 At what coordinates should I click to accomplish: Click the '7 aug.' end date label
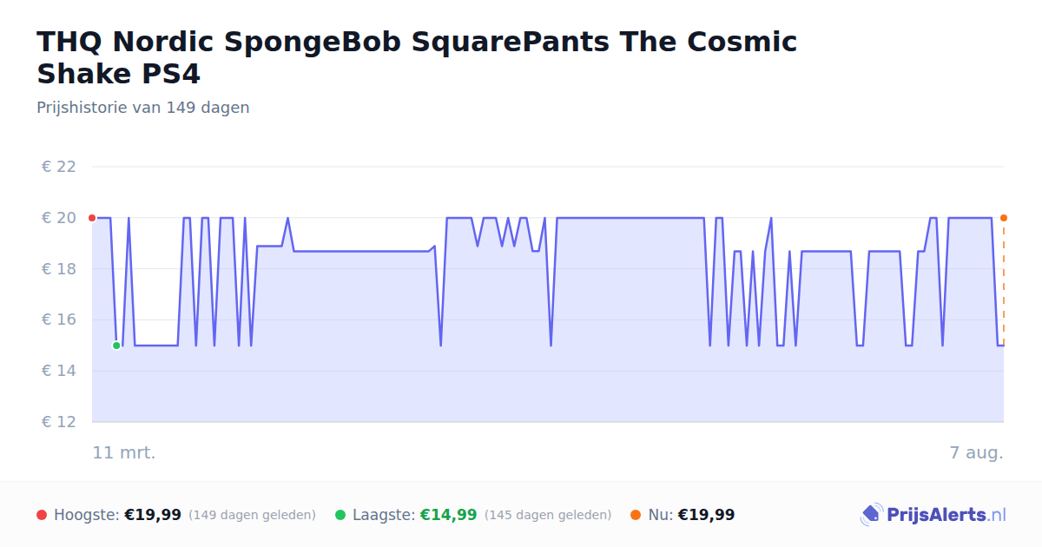[977, 452]
